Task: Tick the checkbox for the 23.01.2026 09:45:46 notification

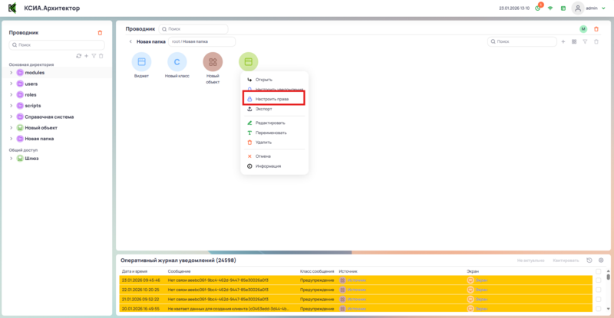Action: coord(599,280)
